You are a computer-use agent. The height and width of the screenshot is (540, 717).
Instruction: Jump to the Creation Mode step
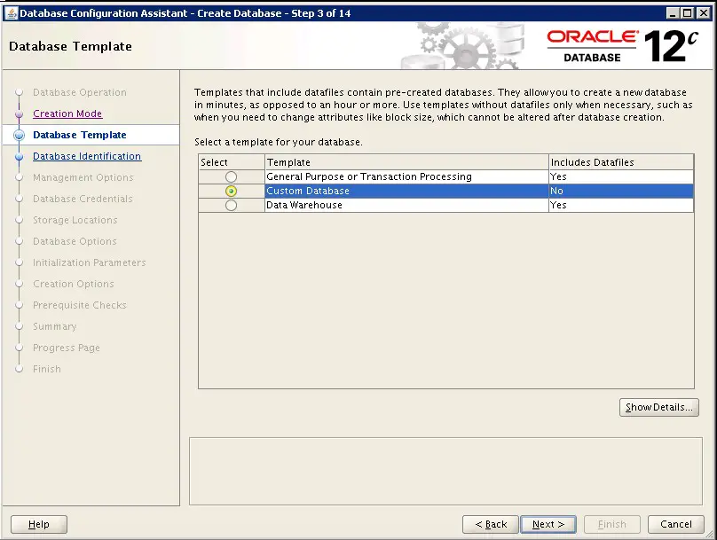coord(67,113)
